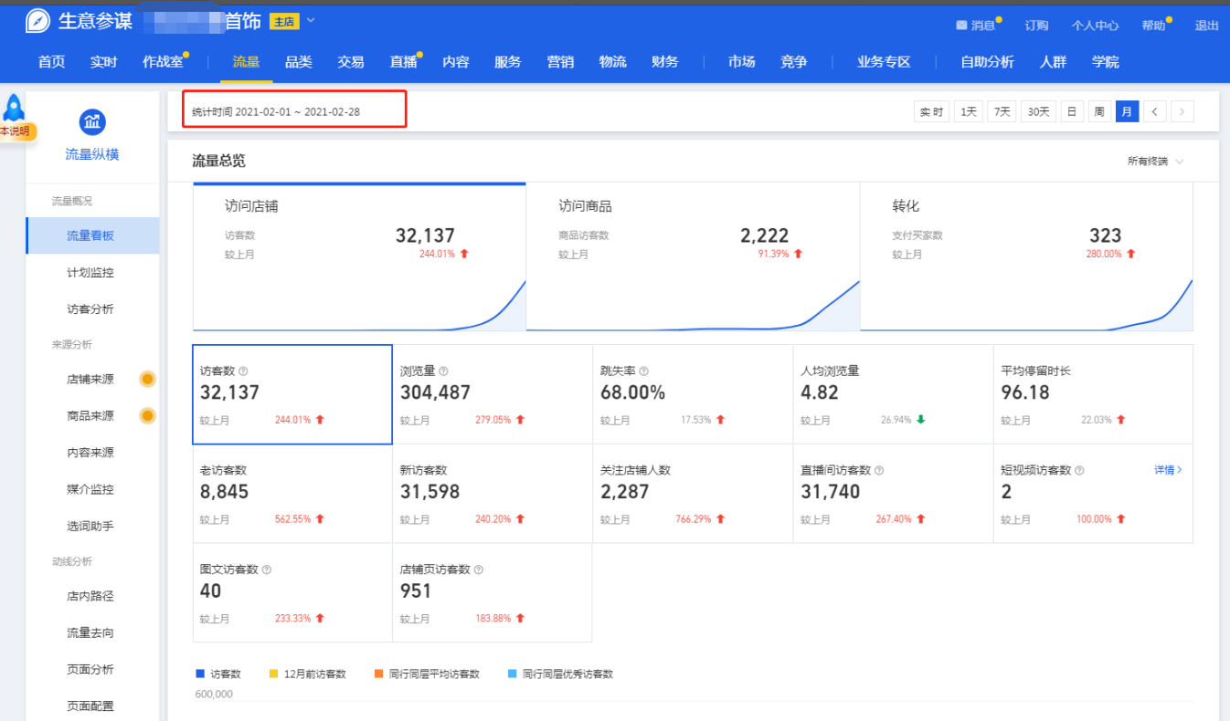The image size is (1230, 721).
Task: Switch to the 品类 nav tab
Action: pyautogui.click(x=298, y=62)
